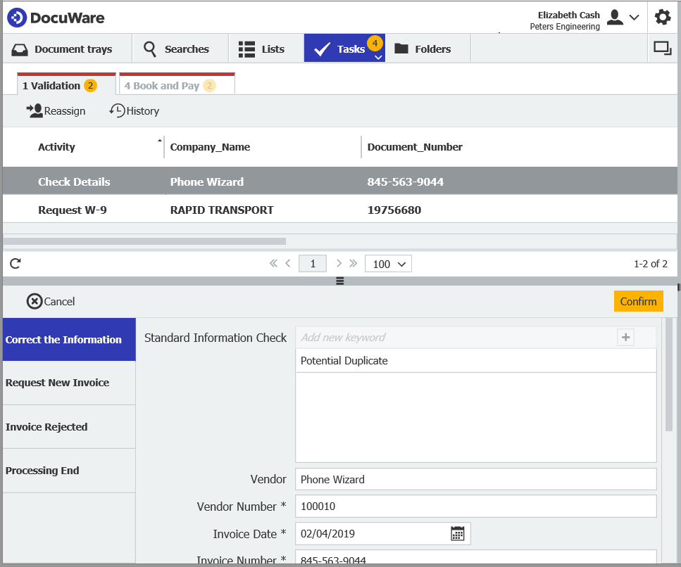Screen dimensions: 681x567
Task: Open the page size dropdown showing 100
Action: 388,263
